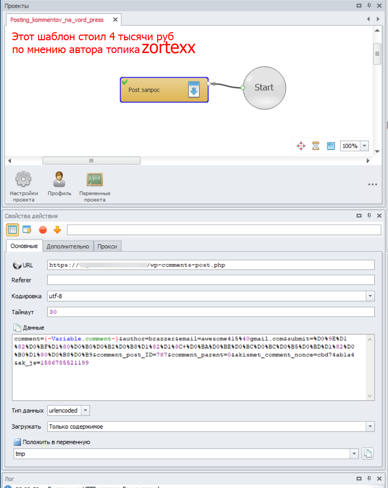Expand the 100% zoom dropdown
The image size is (388, 488).
[x=364, y=146]
